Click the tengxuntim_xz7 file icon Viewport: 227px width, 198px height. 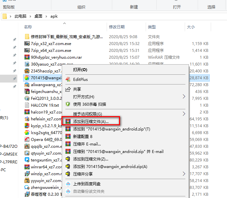point(27,160)
